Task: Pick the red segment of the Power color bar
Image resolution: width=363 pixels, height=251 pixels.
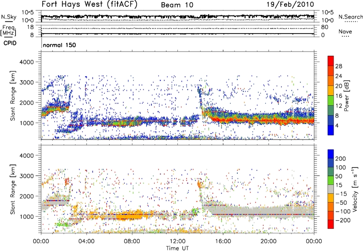Action: [331, 61]
